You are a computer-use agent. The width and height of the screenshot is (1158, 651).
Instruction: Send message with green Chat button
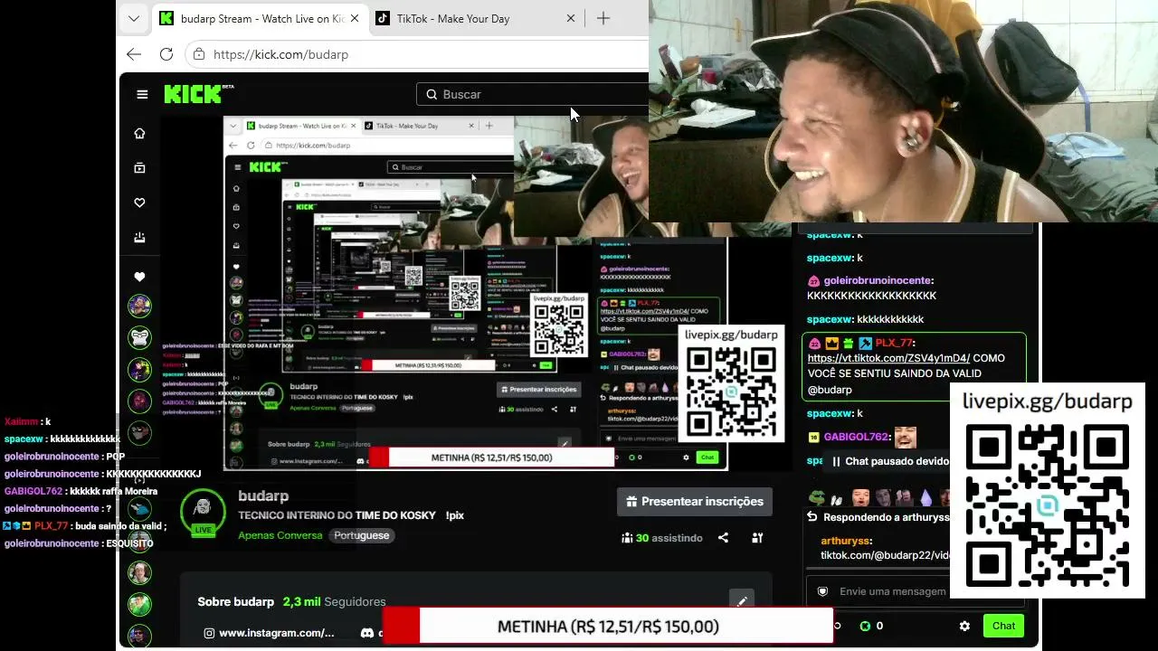tap(1004, 626)
